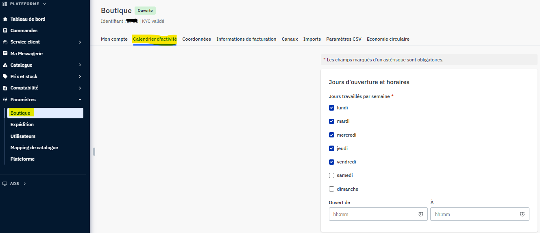Click the closing time À input field
The height and width of the screenshot is (233, 540).
point(480,214)
